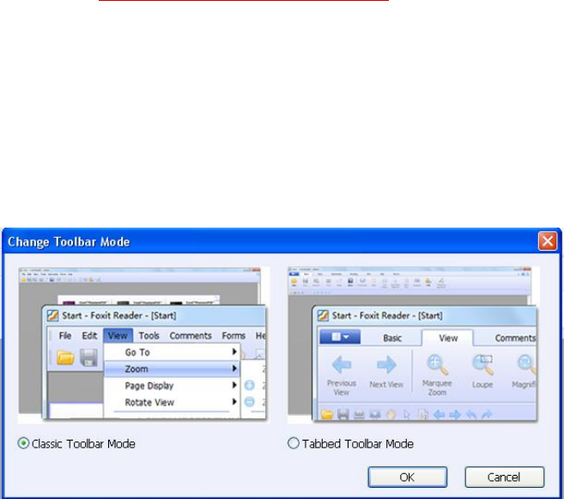564x499 pixels.
Task: Click the Tabbed Toolbar Mode preview thumbnail
Action: [414, 344]
